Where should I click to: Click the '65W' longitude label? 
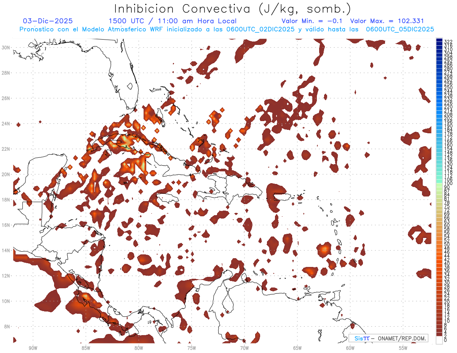pyautogui.click(x=297, y=348)
